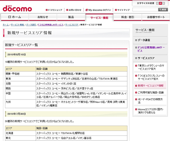170x141 pixels.
Task: Click the 関東・甲信越 area cell
Action: pos(20,74)
